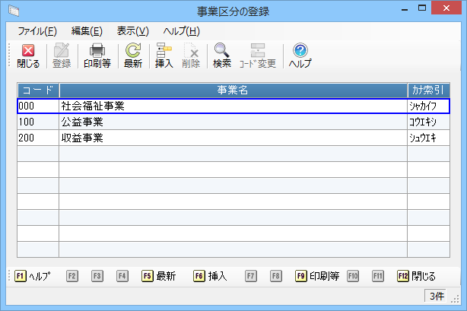Open the ヘルプ(H) menu
The width and height of the screenshot is (467, 311).
181,31
